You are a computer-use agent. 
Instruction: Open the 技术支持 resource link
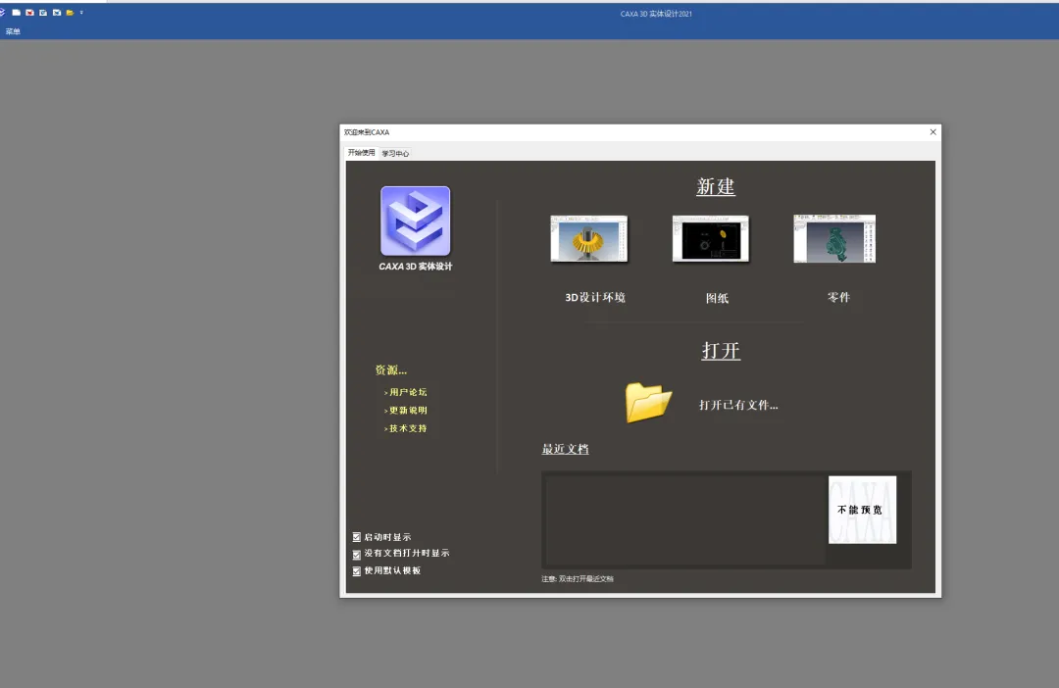406,428
